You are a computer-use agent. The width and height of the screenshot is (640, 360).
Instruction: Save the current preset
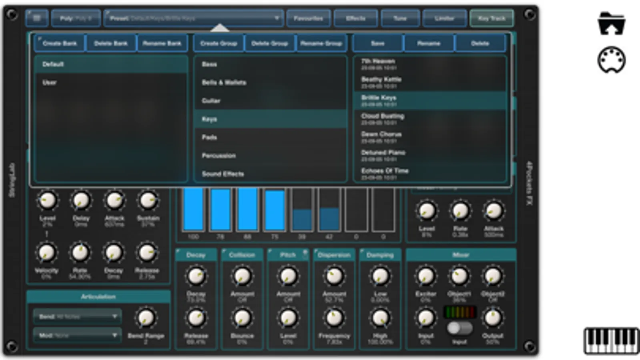coord(377,43)
